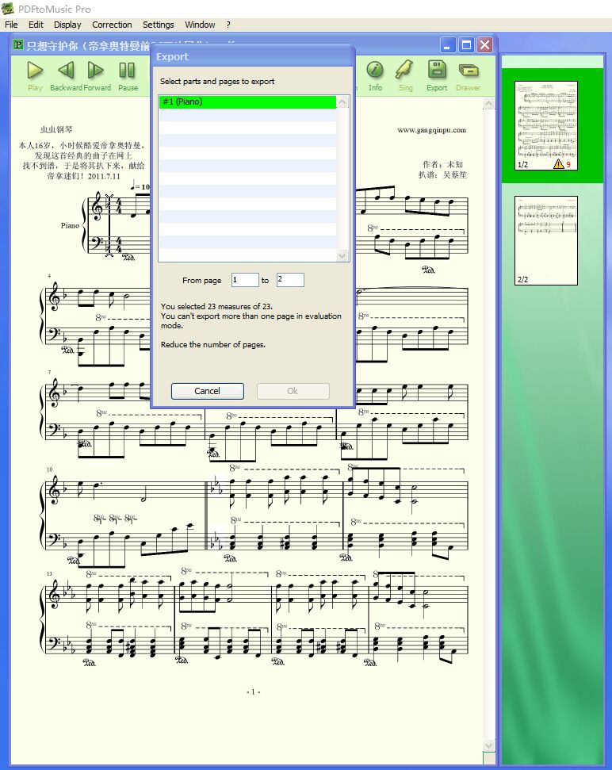Image resolution: width=612 pixels, height=770 pixels.
Task: Click the From page input field
Action: 245,280
